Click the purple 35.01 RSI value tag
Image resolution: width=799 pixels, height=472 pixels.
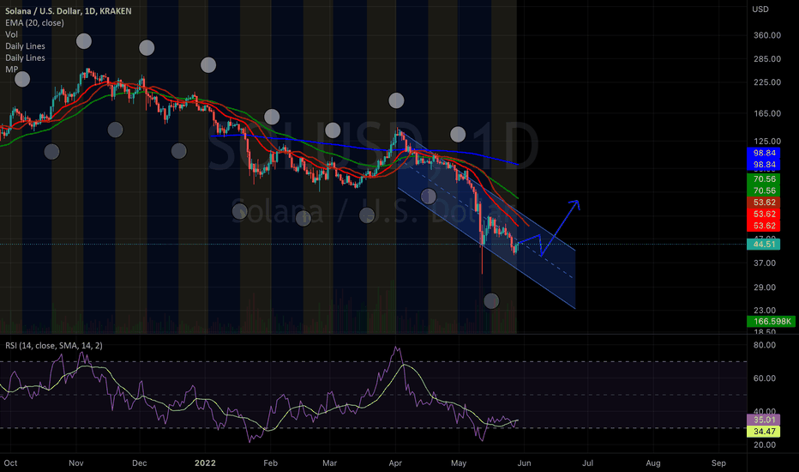763,420
